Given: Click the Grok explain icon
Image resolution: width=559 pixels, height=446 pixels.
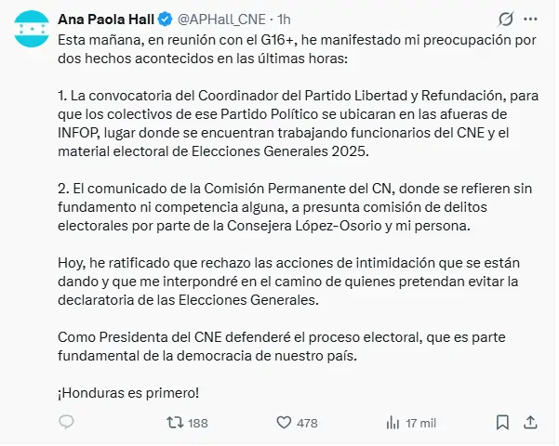Looking at the screenshot, I should click(x=507, y=19).
